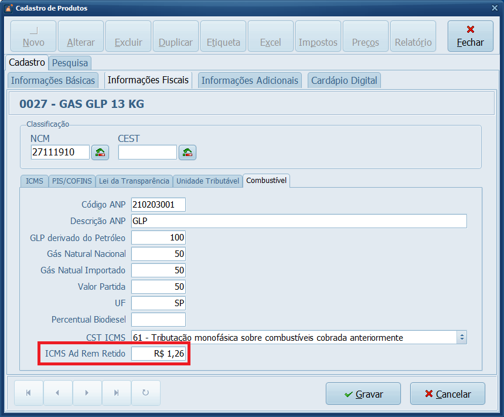
Task: Open the Lei da Transparência sub-tab
Action: (134, 181)
